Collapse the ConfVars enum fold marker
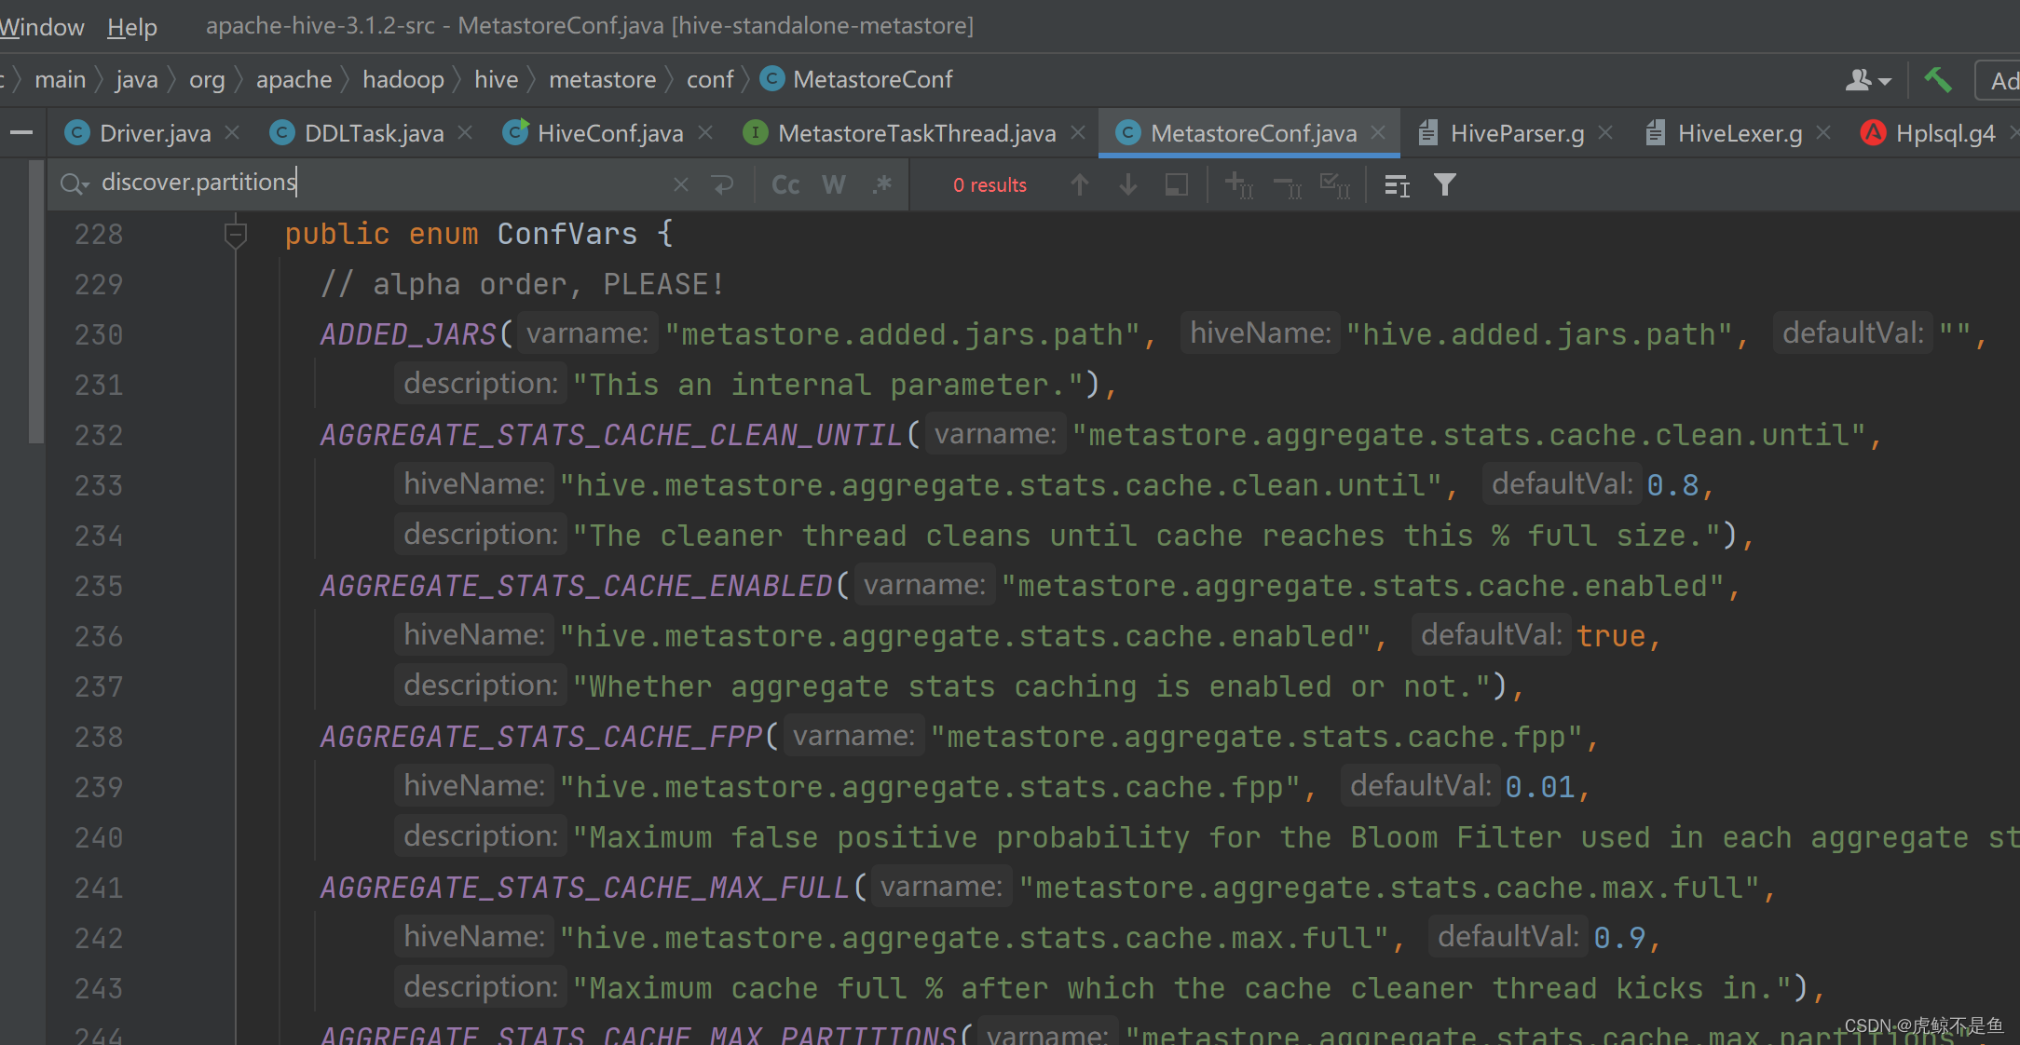The width and height of the screenshot is (2020, 1045). point(236,234)
